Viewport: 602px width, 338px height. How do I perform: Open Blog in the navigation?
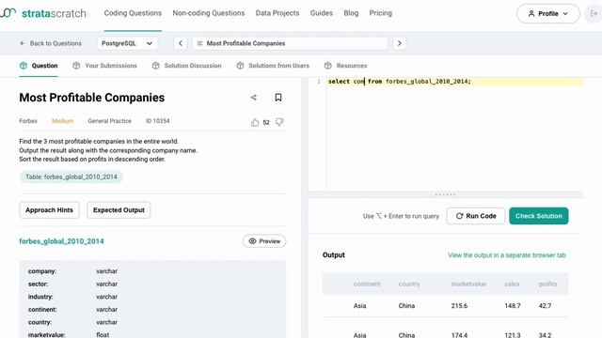tap(351, 13)
